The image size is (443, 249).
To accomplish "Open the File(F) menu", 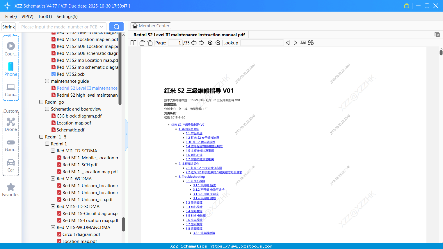I will 11,17.
